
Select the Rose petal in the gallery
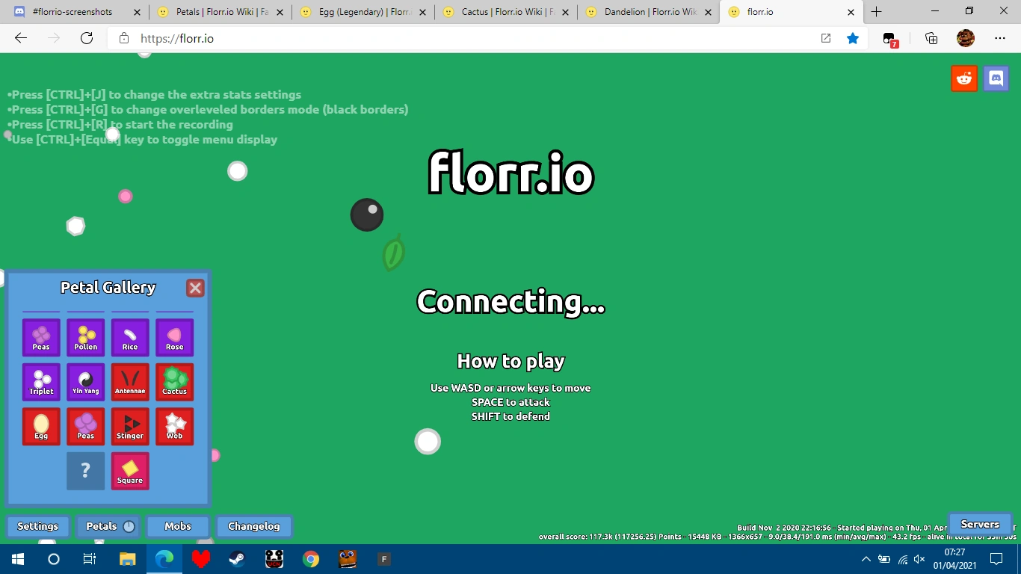point(174,337)
